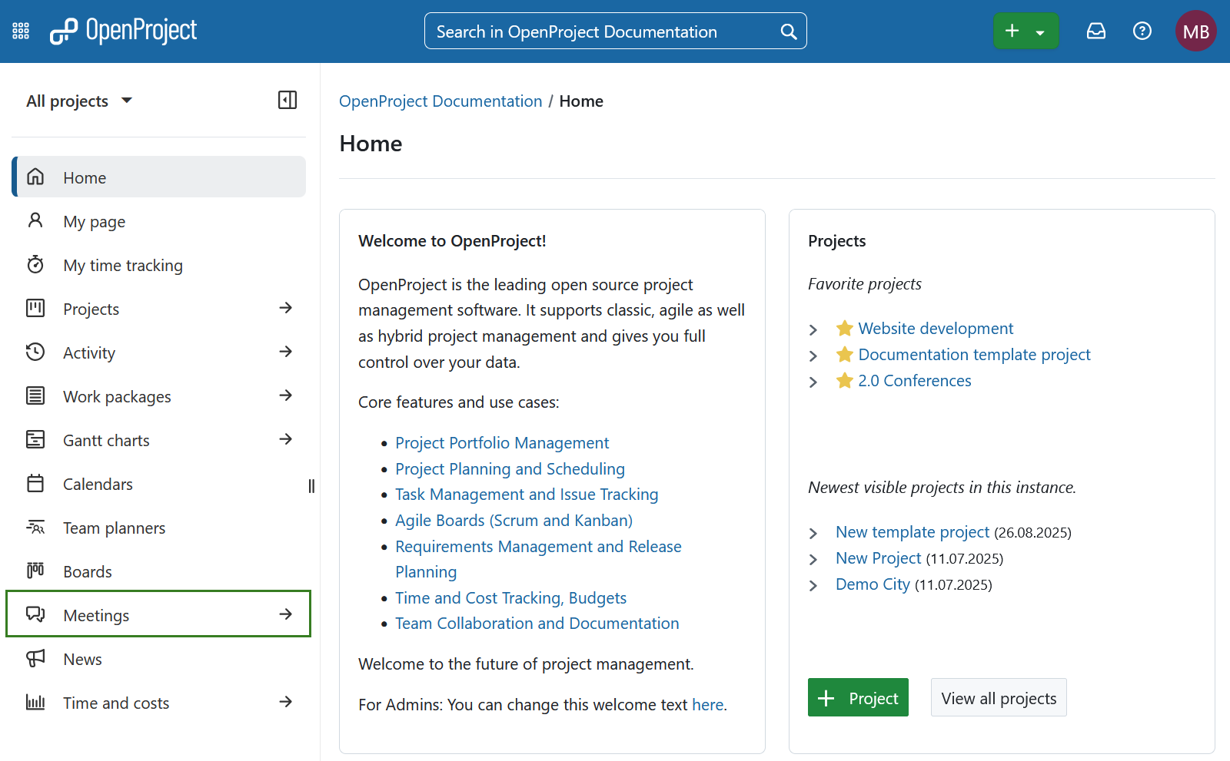The height and width of the screenshot is (761, 1230).
Task: Unfavorite the Website development project star
Action: click(x=844, y=328)
